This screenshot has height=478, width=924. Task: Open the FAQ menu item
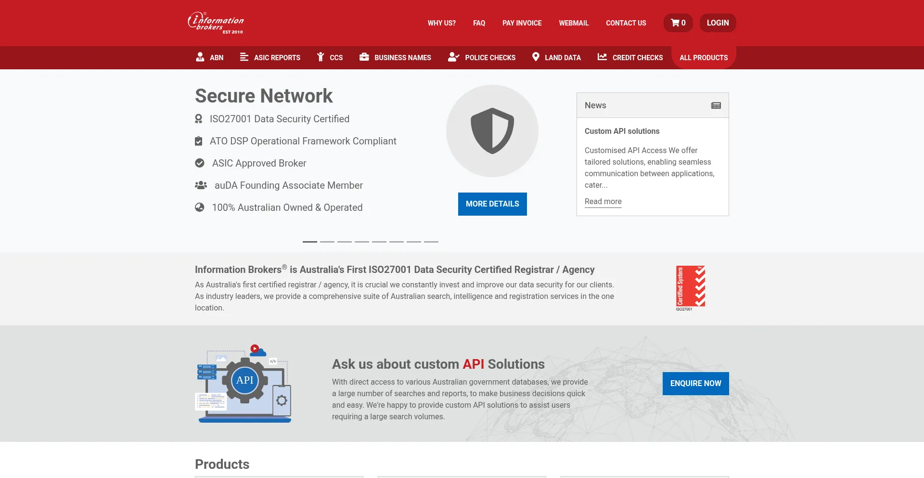479,23
